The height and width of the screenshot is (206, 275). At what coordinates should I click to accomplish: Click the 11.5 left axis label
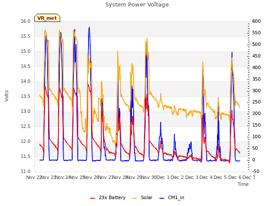(x=26, y=156)
